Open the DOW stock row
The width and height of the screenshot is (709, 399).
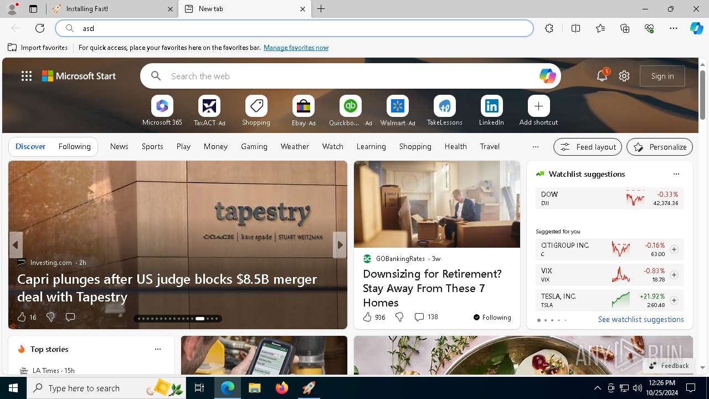click(x=609, y=198)
